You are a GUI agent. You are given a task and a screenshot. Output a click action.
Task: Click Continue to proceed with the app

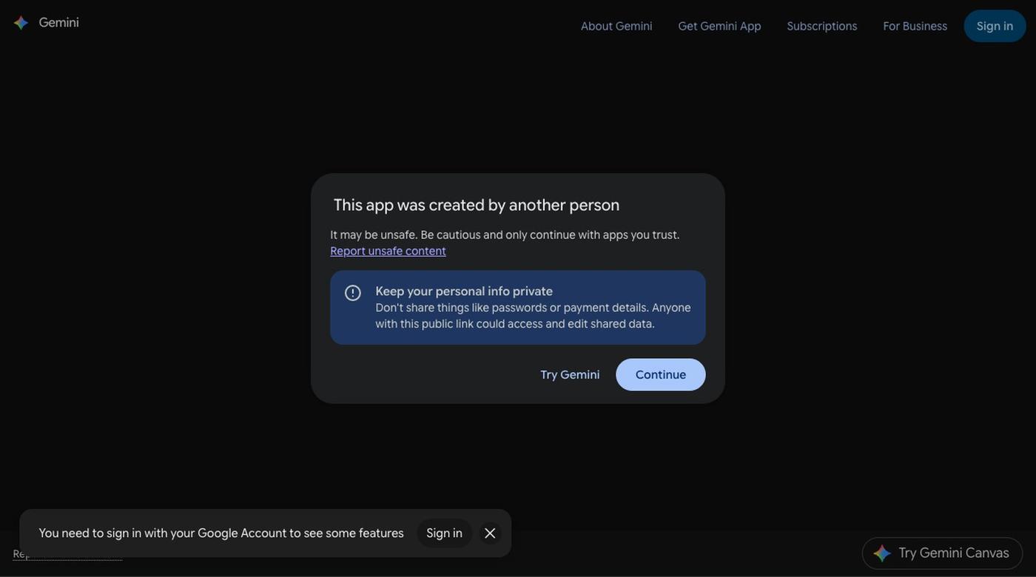click(661, 374)
